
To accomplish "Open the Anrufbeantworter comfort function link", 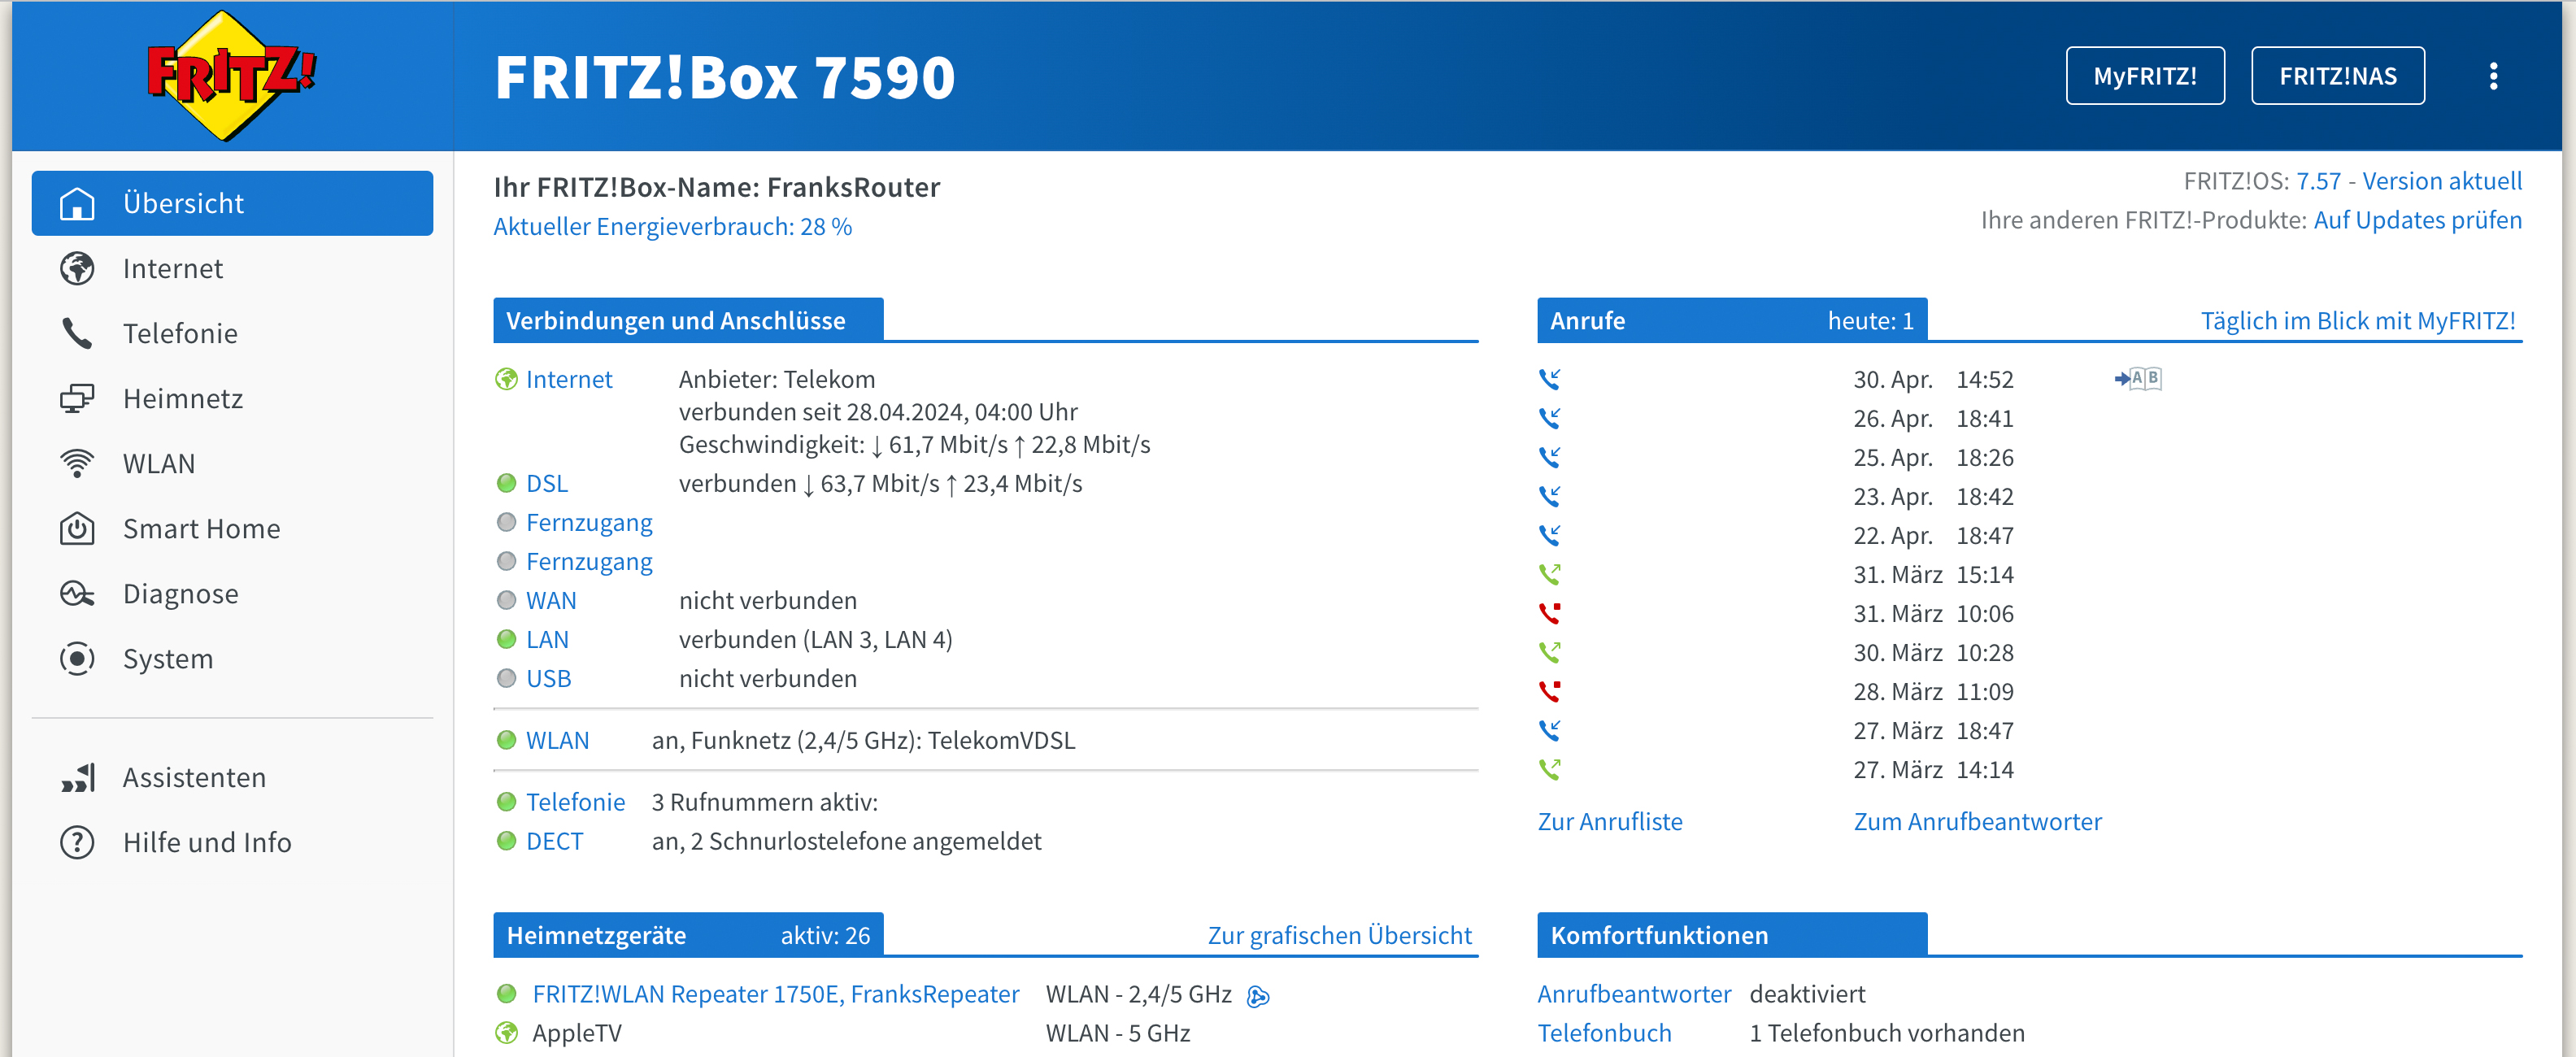I will (x=1634, y=994).
